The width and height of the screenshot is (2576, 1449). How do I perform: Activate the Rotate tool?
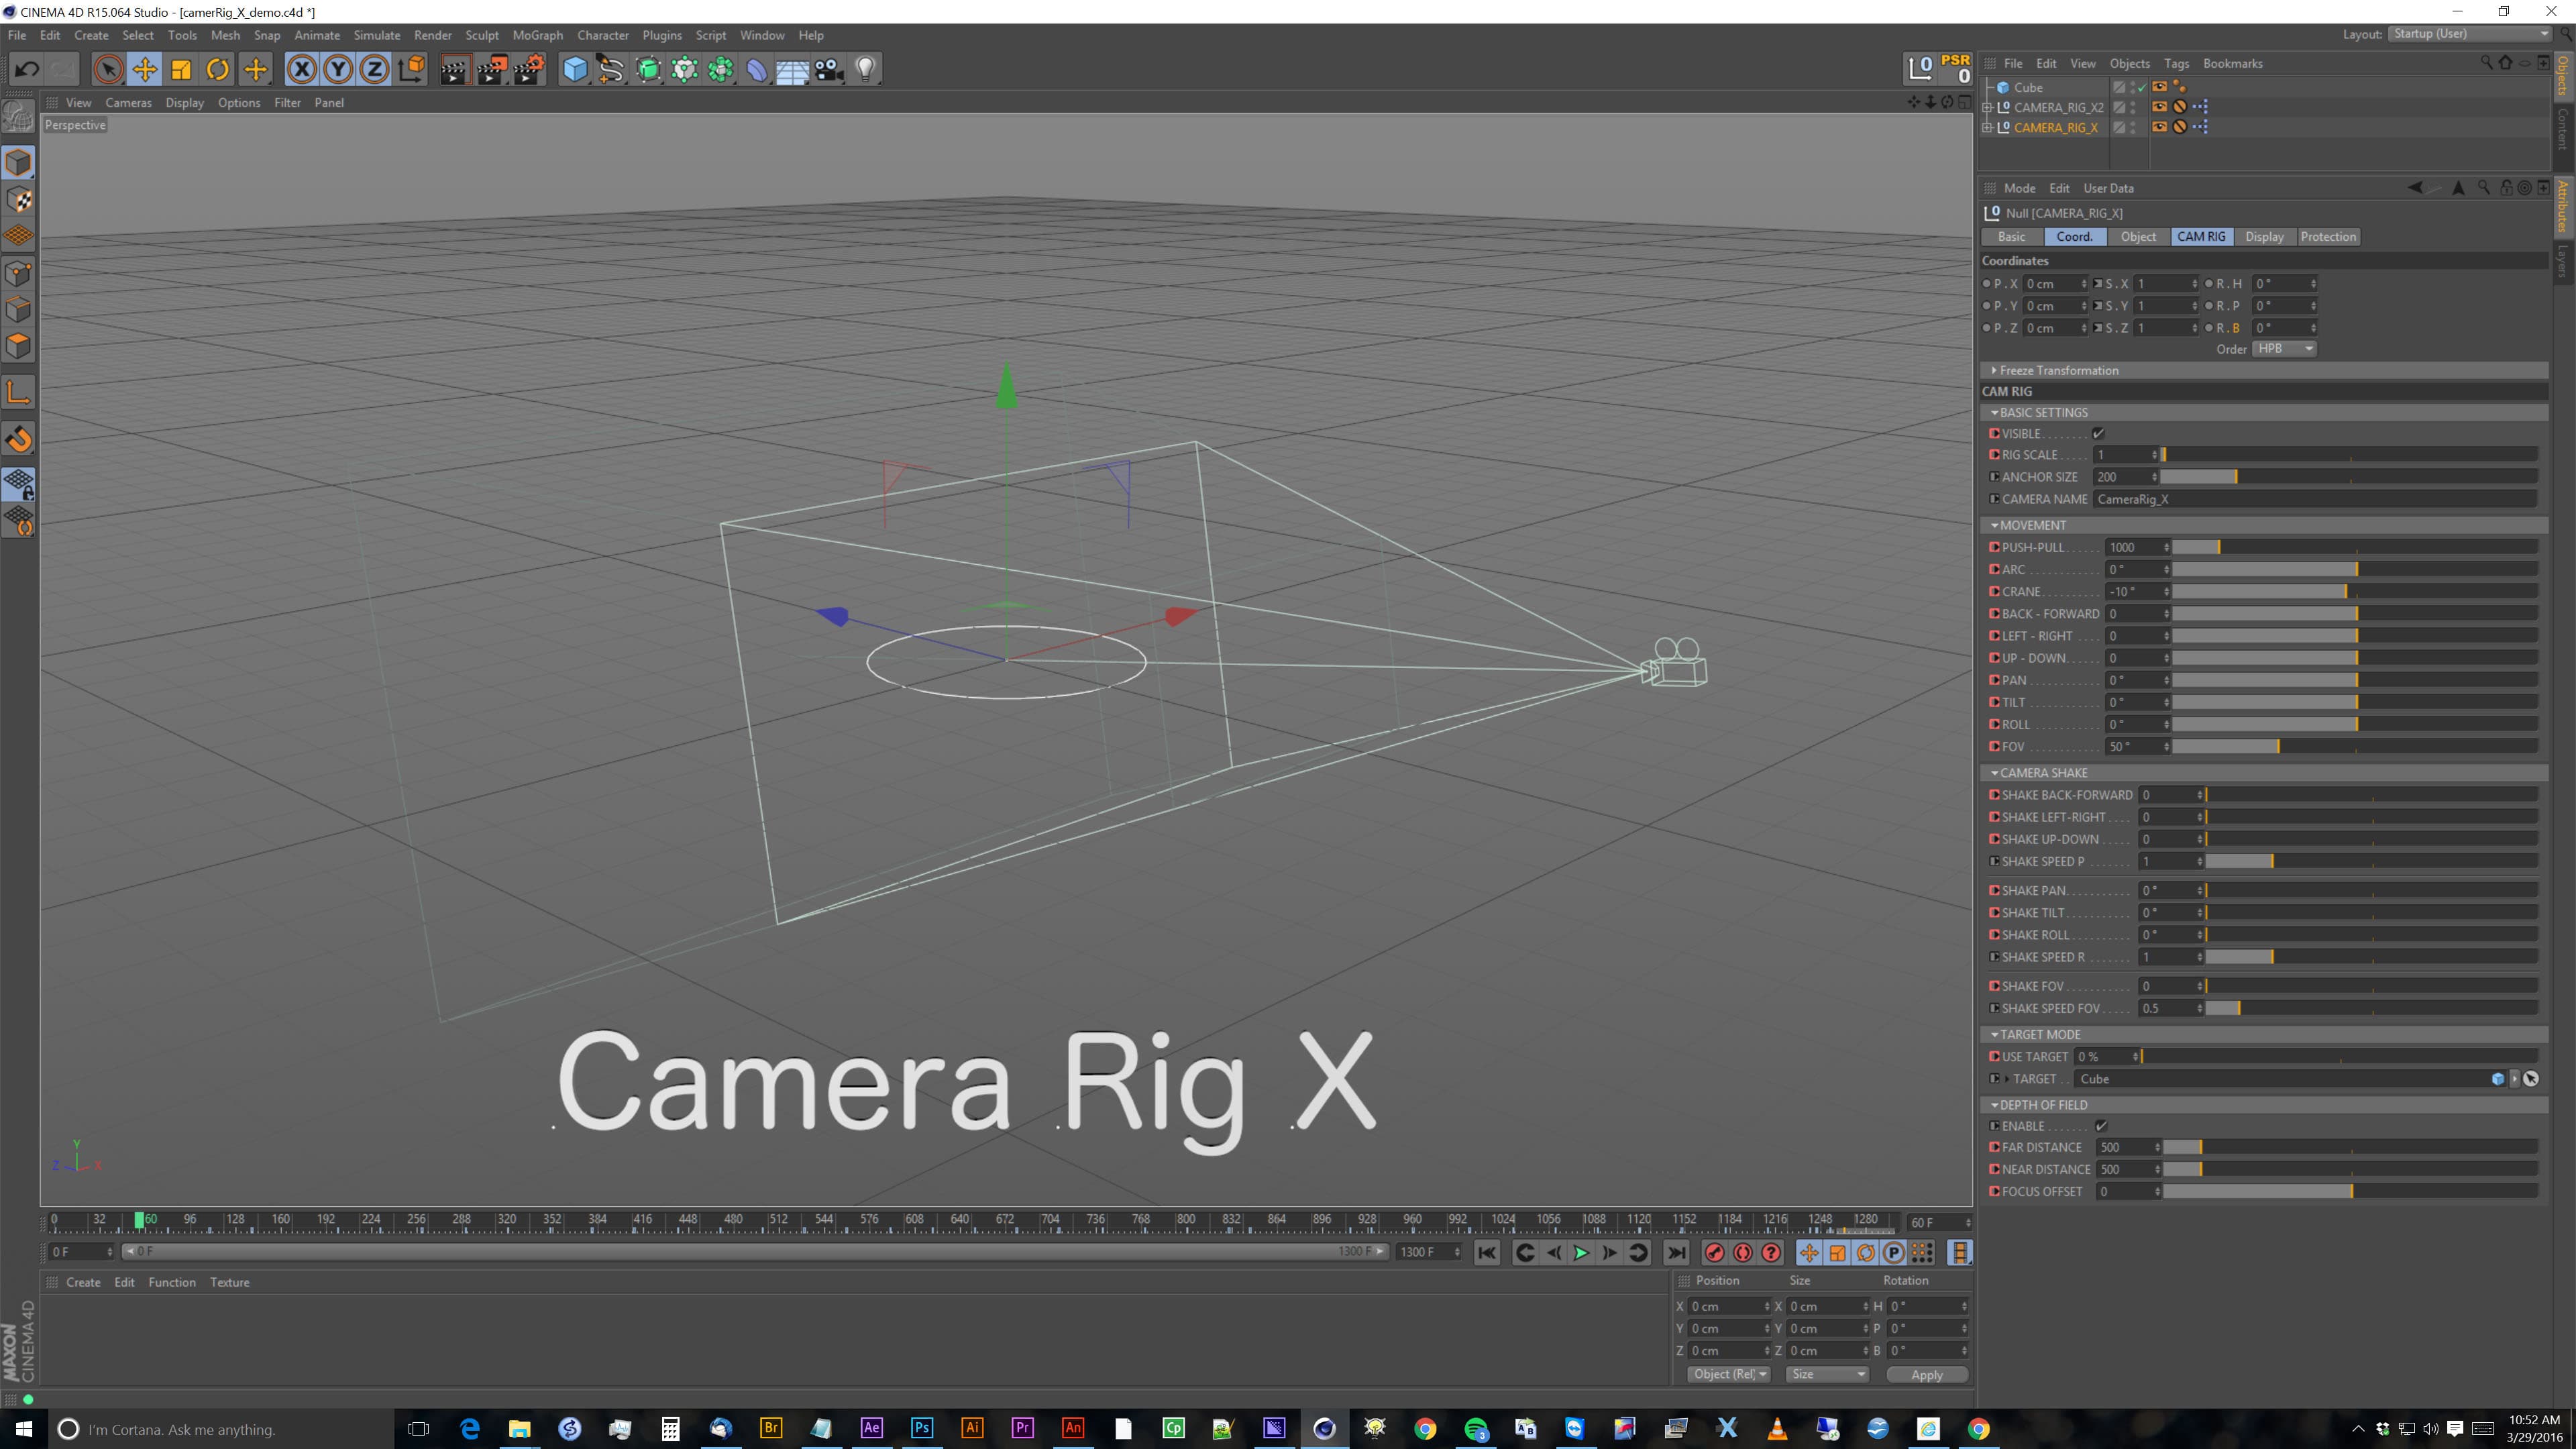click(218, 69)
